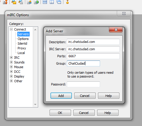Cascade windows using the toolbar icon
The height and width of the screenshot is (126, 142).
(x=59, y=2)
